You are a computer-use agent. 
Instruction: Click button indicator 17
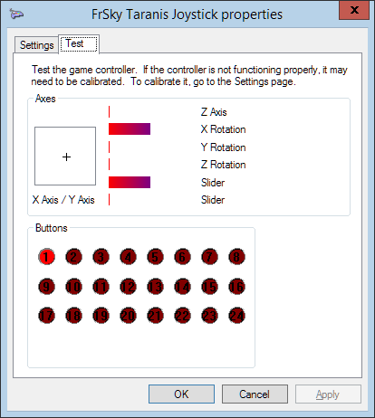(46, 316)
